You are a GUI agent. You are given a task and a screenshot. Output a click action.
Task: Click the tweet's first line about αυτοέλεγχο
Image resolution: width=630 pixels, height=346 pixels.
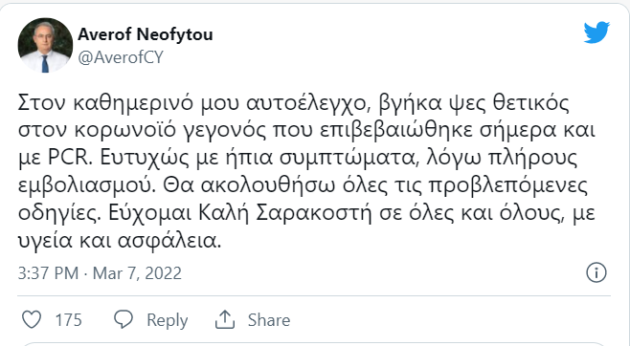coord(294,103)
